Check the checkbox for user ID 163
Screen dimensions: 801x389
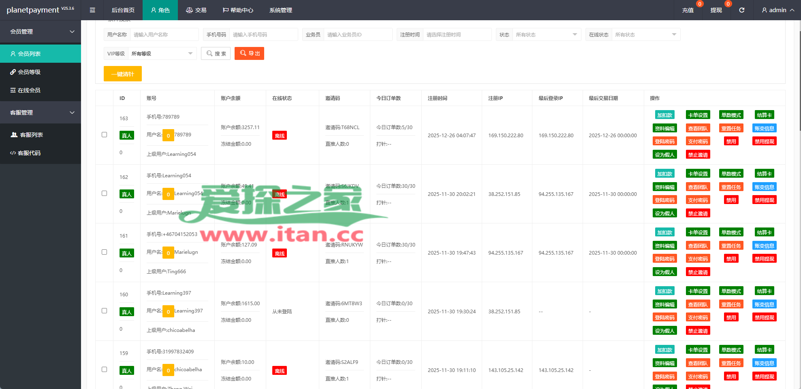pyautogui.click(x=104, y=135)
